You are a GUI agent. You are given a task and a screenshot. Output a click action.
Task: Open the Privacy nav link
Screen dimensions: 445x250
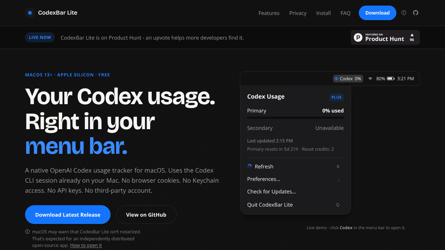(298, 13)
